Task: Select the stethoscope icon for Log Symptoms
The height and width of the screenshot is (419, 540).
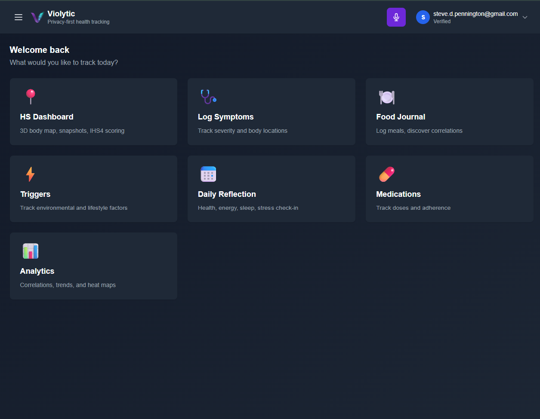Action: 208,96
